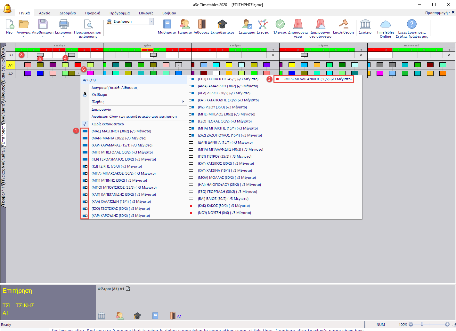Viewport: 456px width, 331px height.
Task: Click the Εκπαιδευτικοί graduation cap icon
Action: point(222,25)
